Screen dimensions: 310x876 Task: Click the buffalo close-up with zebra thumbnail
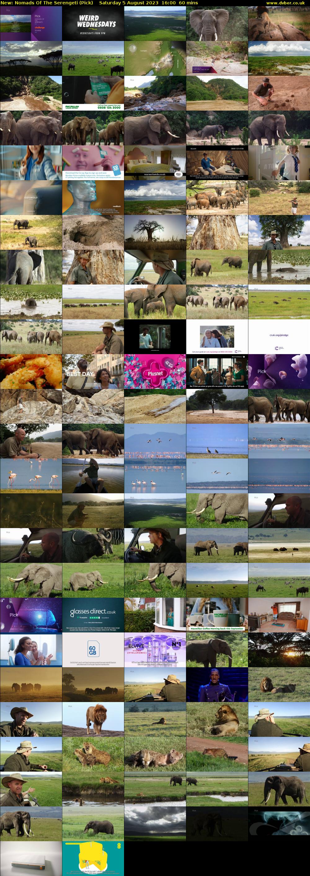[93, 545]
